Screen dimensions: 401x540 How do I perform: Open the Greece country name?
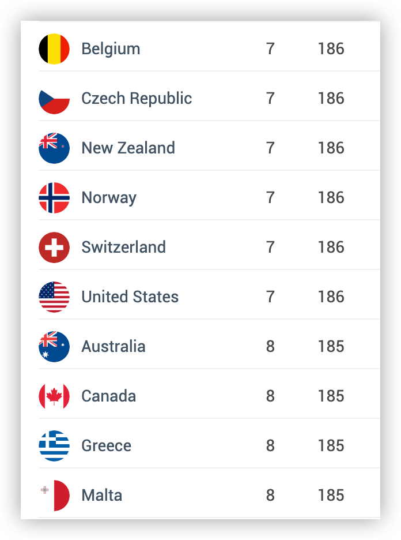tap(106, 445)
